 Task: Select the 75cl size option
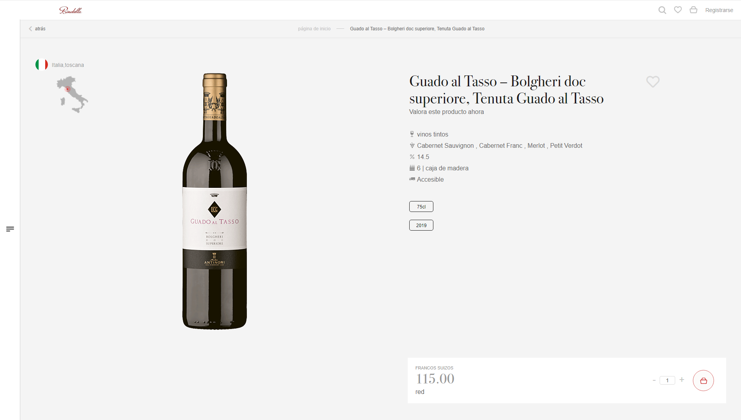(421, 206)
